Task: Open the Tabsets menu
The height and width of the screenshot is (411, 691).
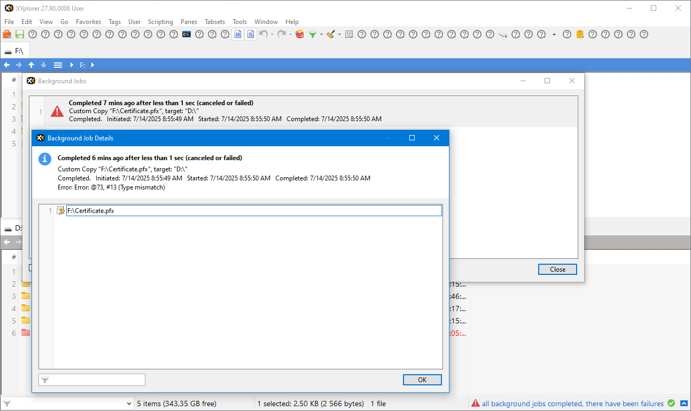Action: pyautogui.click(x=215, y=22)
